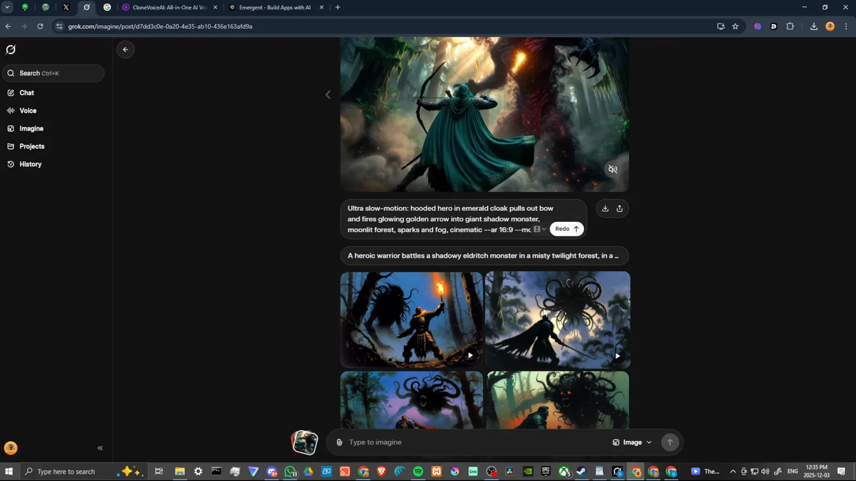Screen dimensions: 856x481
Task: Bookmark this page with star icon
Action: click(735, 26)
